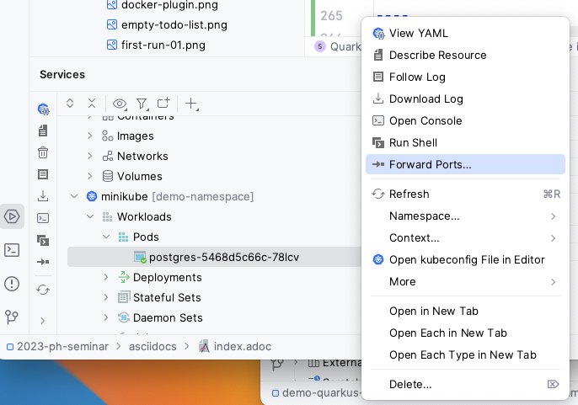Expand the Stateful Sets node
The image size is (578, 405).
[x=106, y=297]
